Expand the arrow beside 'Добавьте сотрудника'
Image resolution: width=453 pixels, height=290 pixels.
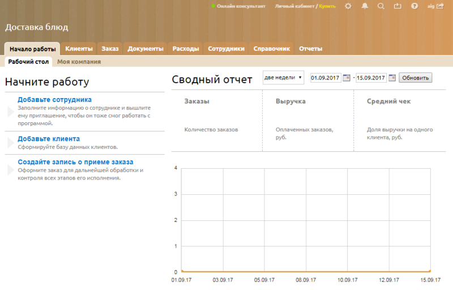[10, 112]
